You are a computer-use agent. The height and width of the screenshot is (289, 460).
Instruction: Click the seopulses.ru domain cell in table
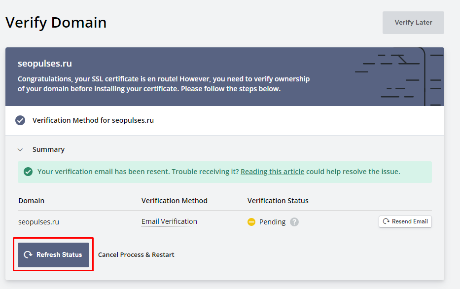tap(39, 222)
